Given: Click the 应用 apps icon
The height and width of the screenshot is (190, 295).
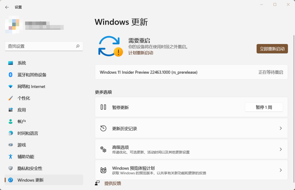Looking at the screenshot, I should (x=11, y=110).
